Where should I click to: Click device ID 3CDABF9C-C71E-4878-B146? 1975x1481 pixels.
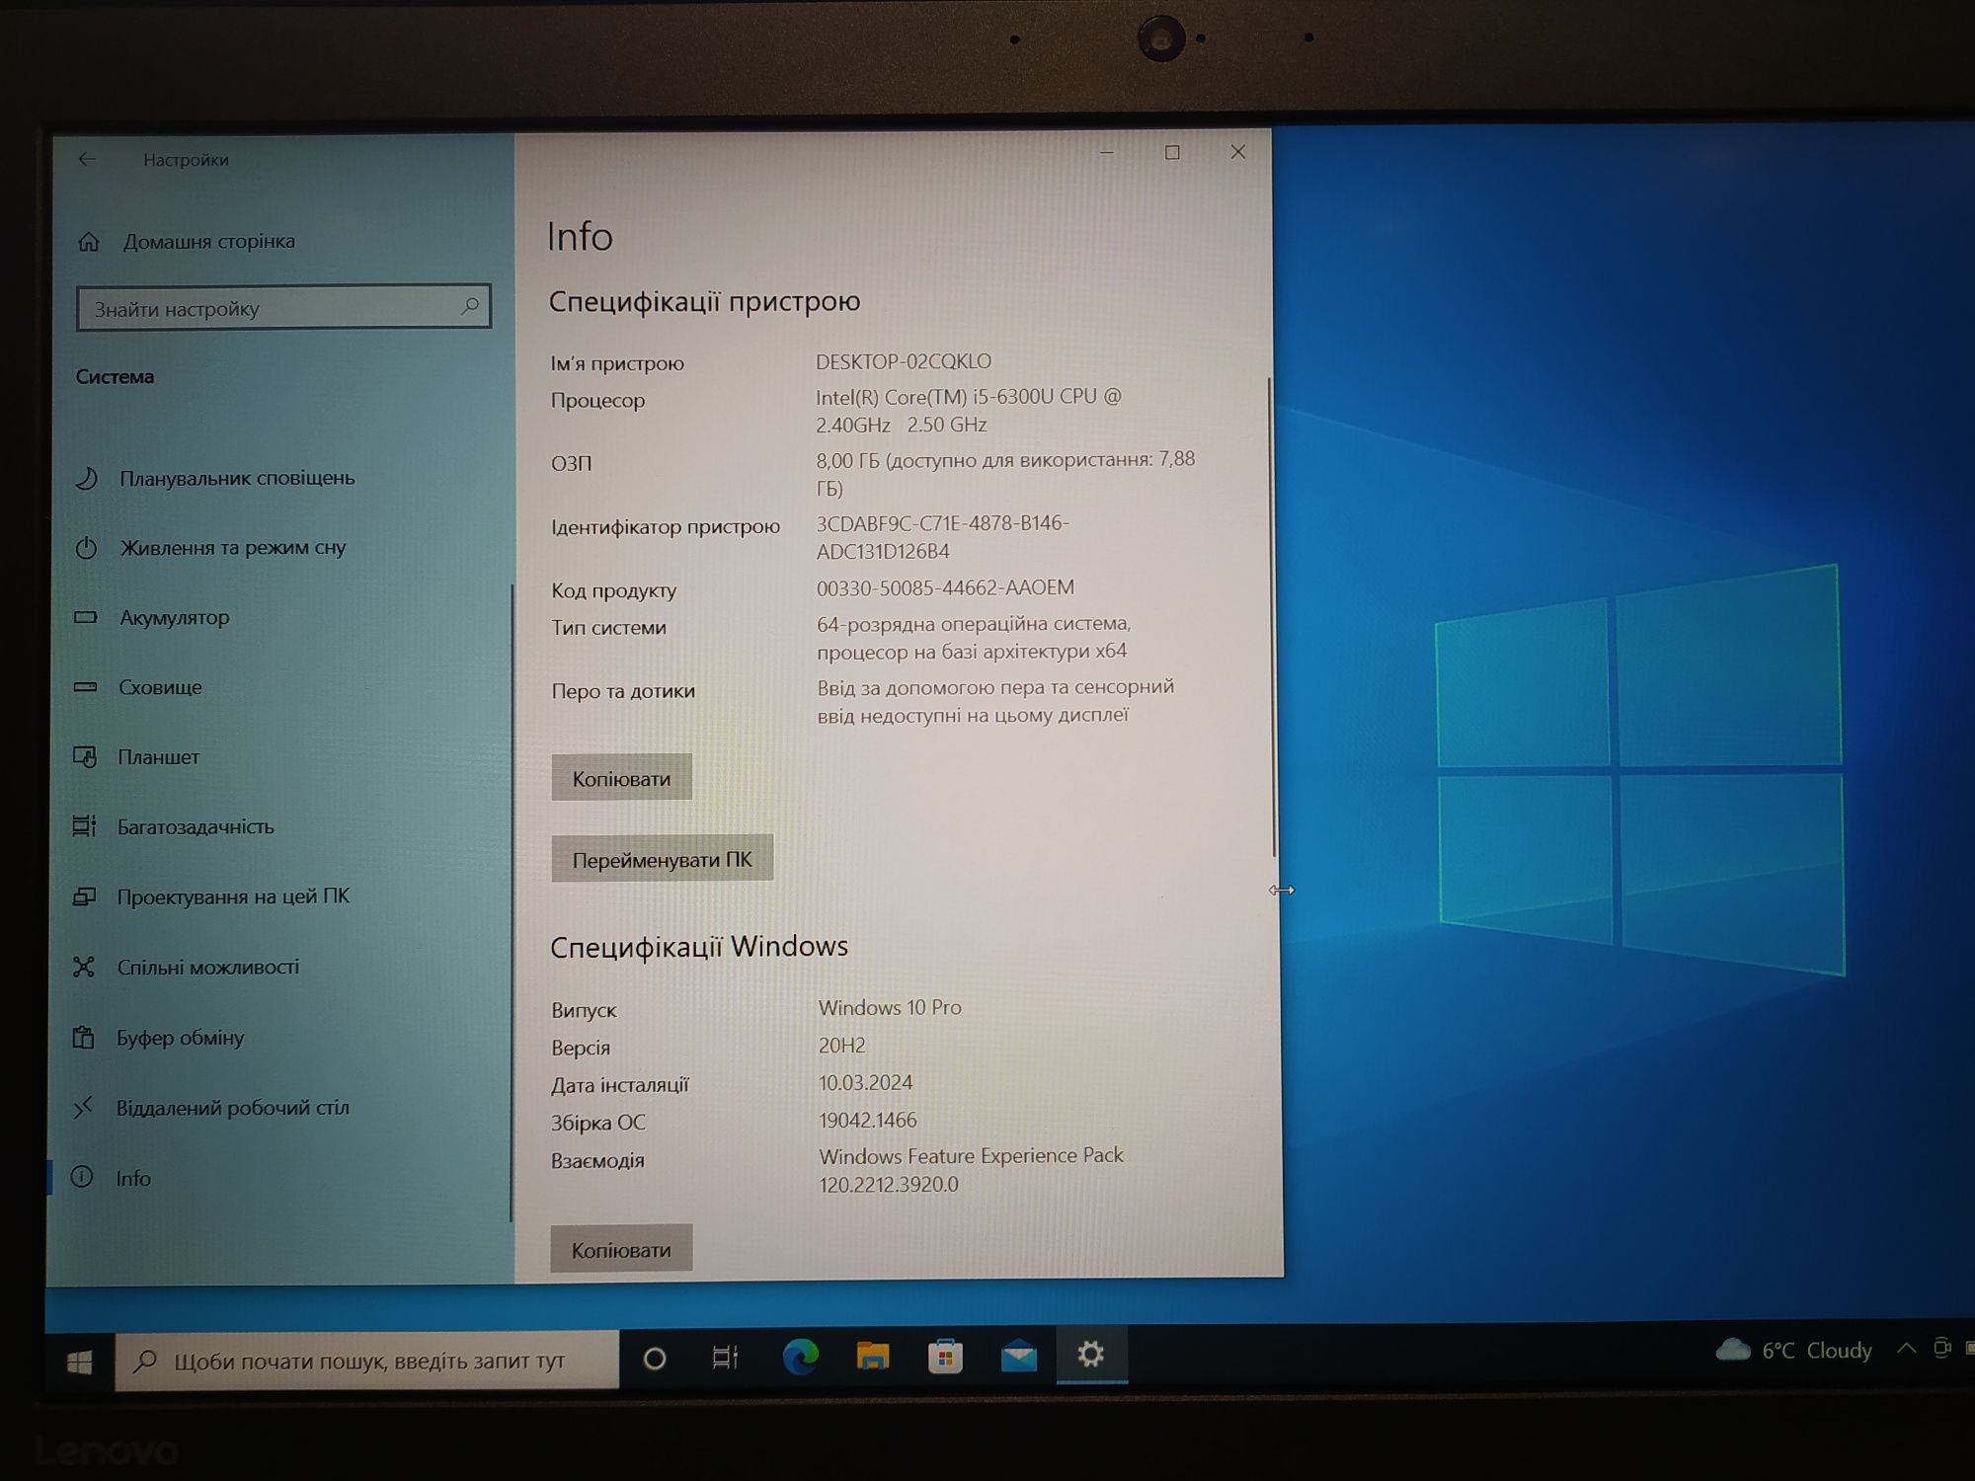942,537
